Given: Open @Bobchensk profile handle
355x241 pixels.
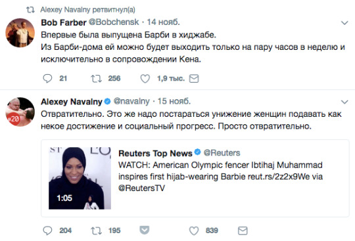Looking at the screenshot, I should 114,22.
